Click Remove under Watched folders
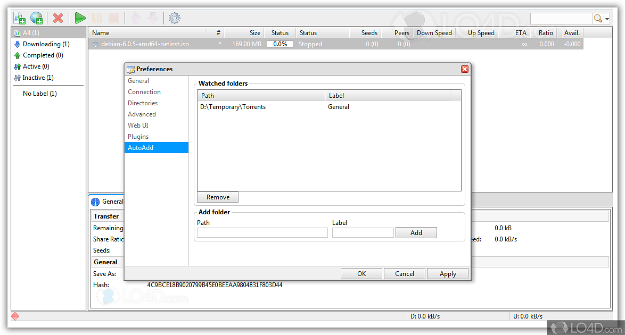This screenshot has height=335, width=625. (218, 197)
